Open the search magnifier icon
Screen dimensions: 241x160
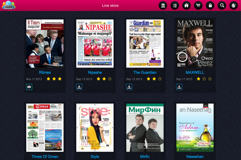[222, 5]
